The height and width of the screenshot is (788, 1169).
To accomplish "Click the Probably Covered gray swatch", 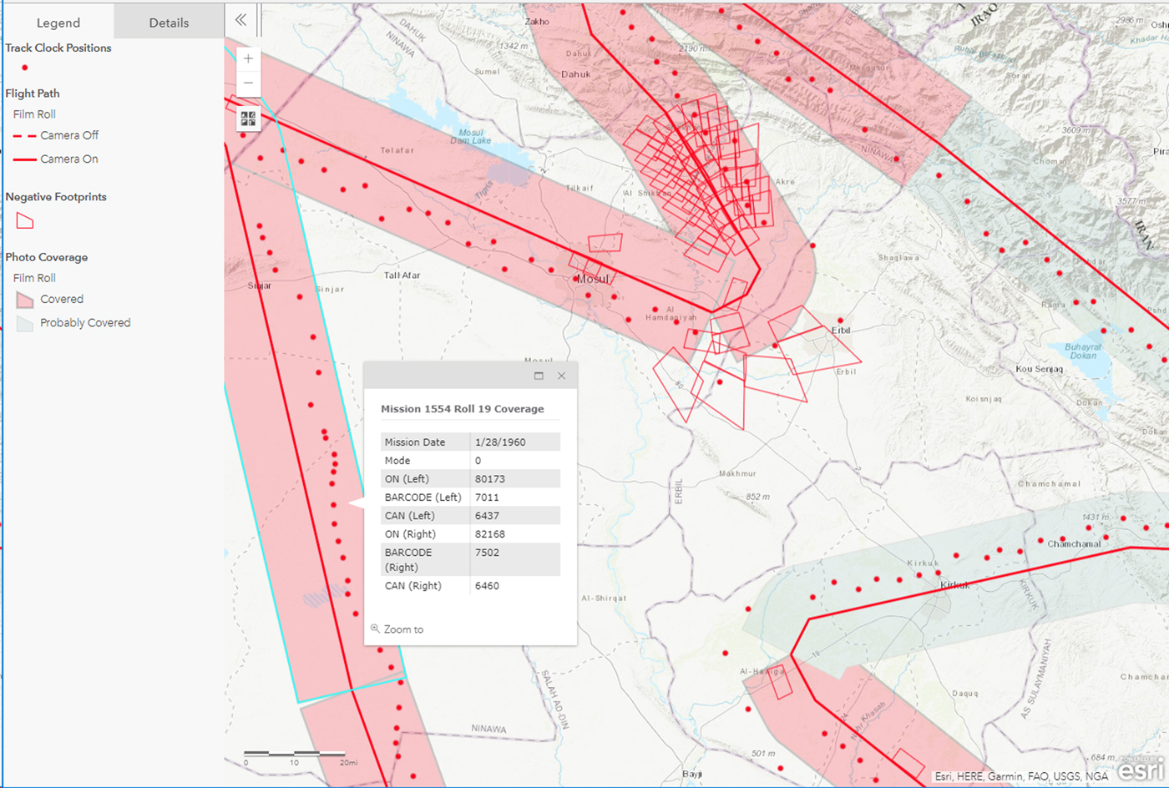I will tap(25, 324).
